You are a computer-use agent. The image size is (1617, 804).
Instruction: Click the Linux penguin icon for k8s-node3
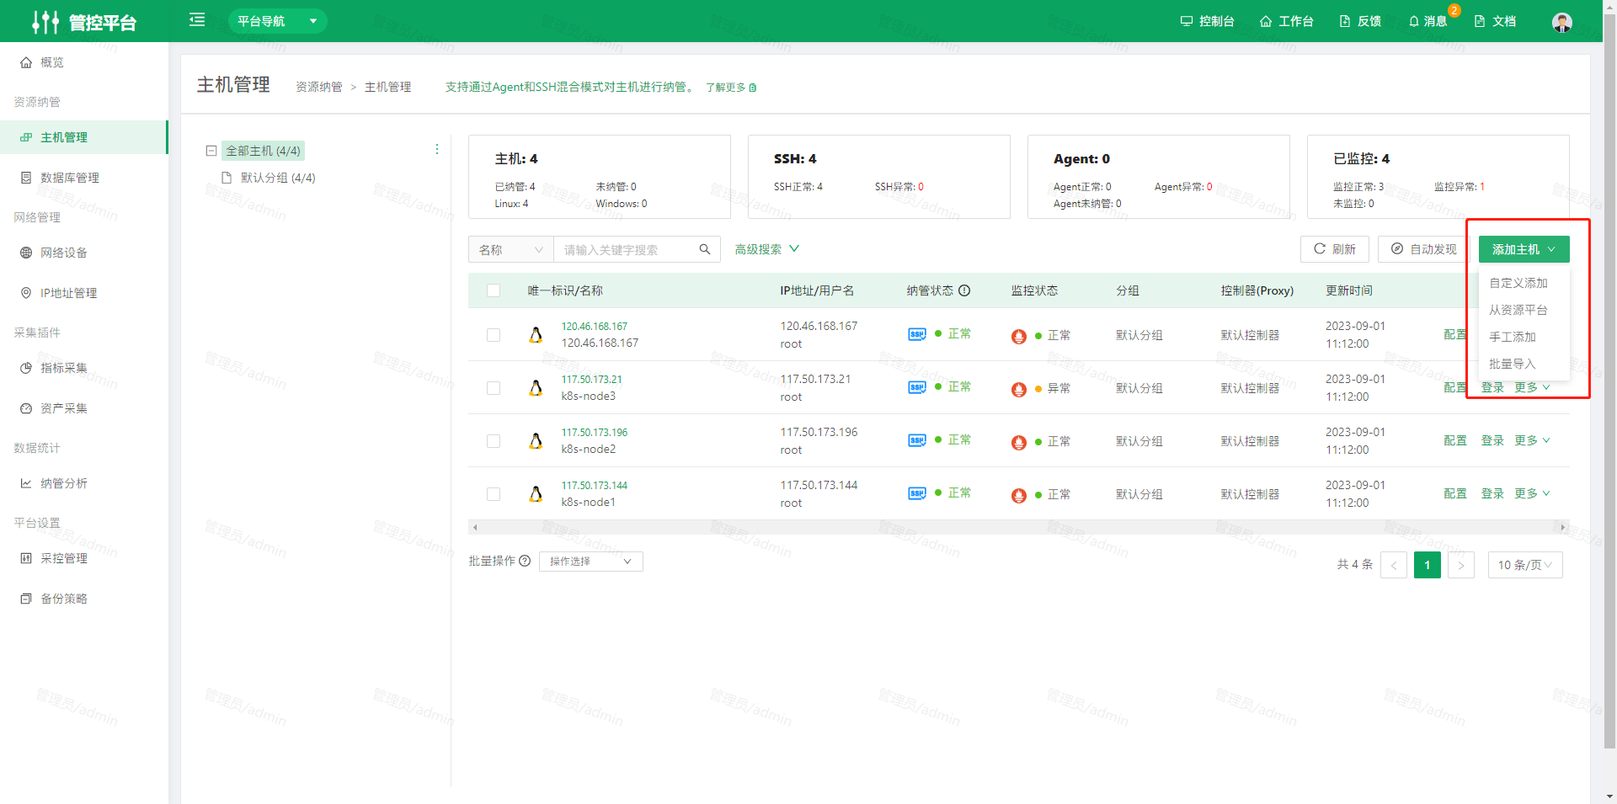point(536,387)
